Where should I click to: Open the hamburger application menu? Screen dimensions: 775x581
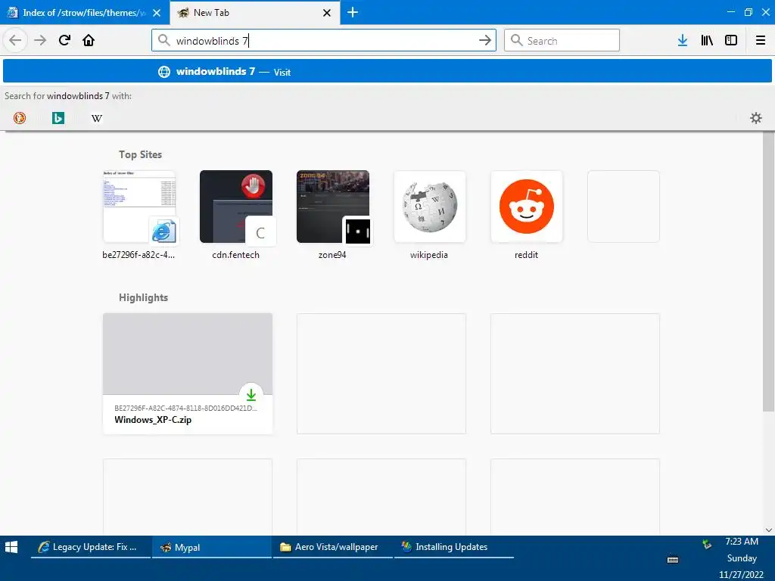(x=761, y=41)
